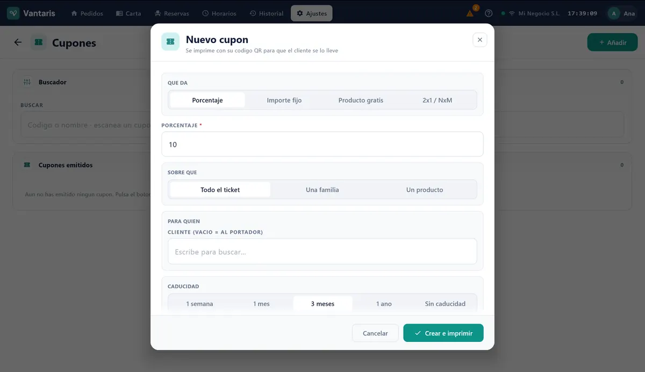Click the coupon ticket icon in dialog header
Image resolution: width=645 pixels, height=372 pixels.
click(170, 41)
